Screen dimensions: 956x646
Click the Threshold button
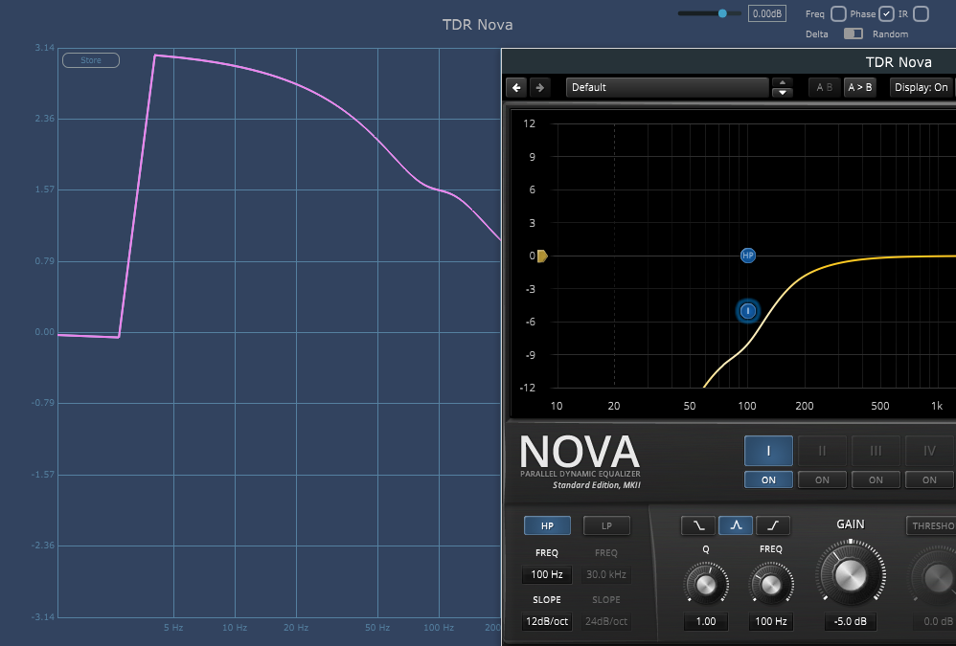point(932,525)
